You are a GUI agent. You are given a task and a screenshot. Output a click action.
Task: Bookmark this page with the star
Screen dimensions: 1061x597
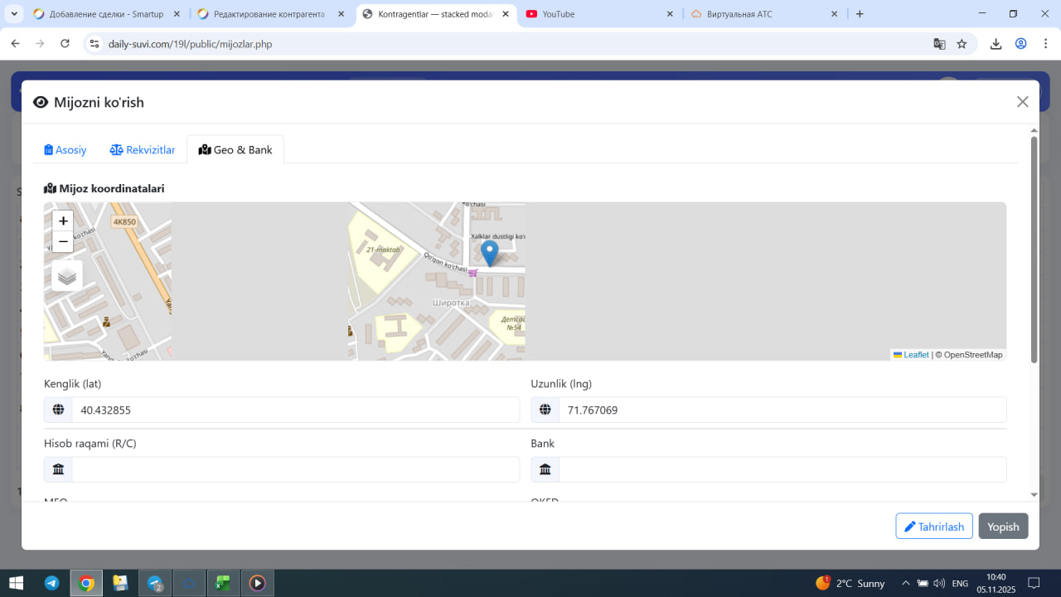(962, 44)
